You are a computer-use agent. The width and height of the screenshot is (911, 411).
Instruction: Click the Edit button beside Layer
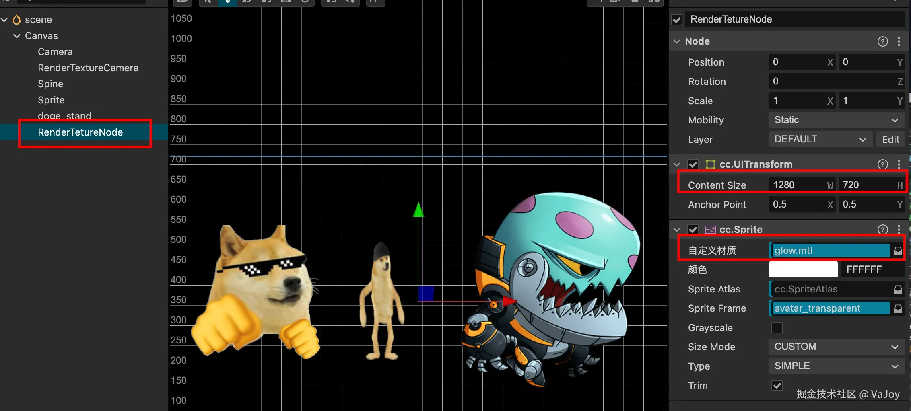pos(890,139)
